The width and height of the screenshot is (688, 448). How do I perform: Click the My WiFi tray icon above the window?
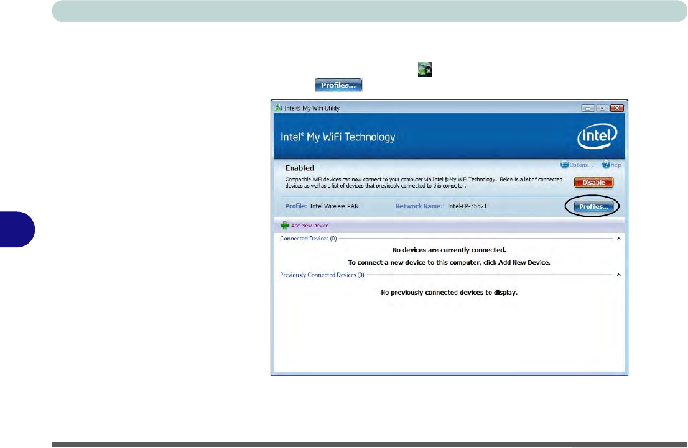click(425, 70)
